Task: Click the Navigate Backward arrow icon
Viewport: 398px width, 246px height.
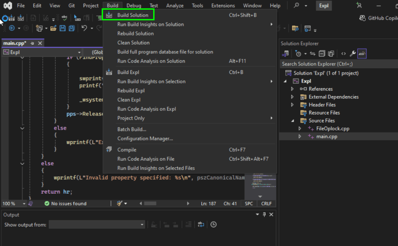Action: pos(12,28)
